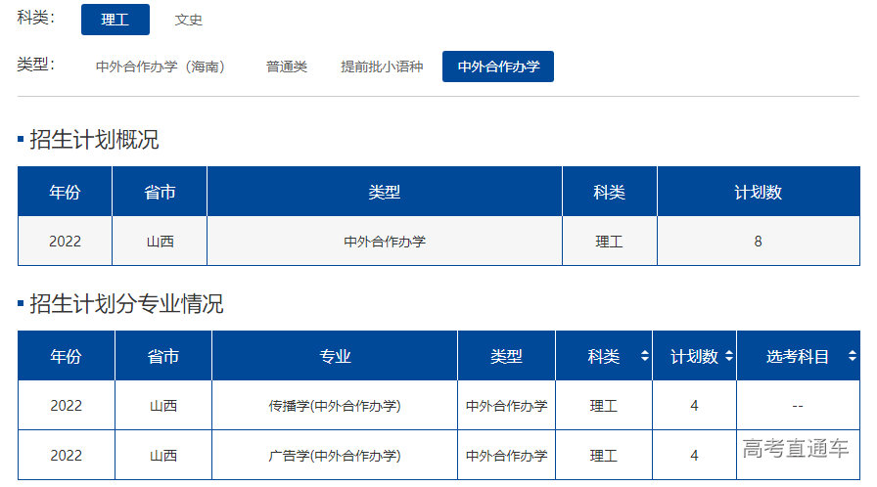Viewport: 877px width, 487px height.
Task: Select the active 中外合作办学 type tab
Action: (x=498, y=66)
